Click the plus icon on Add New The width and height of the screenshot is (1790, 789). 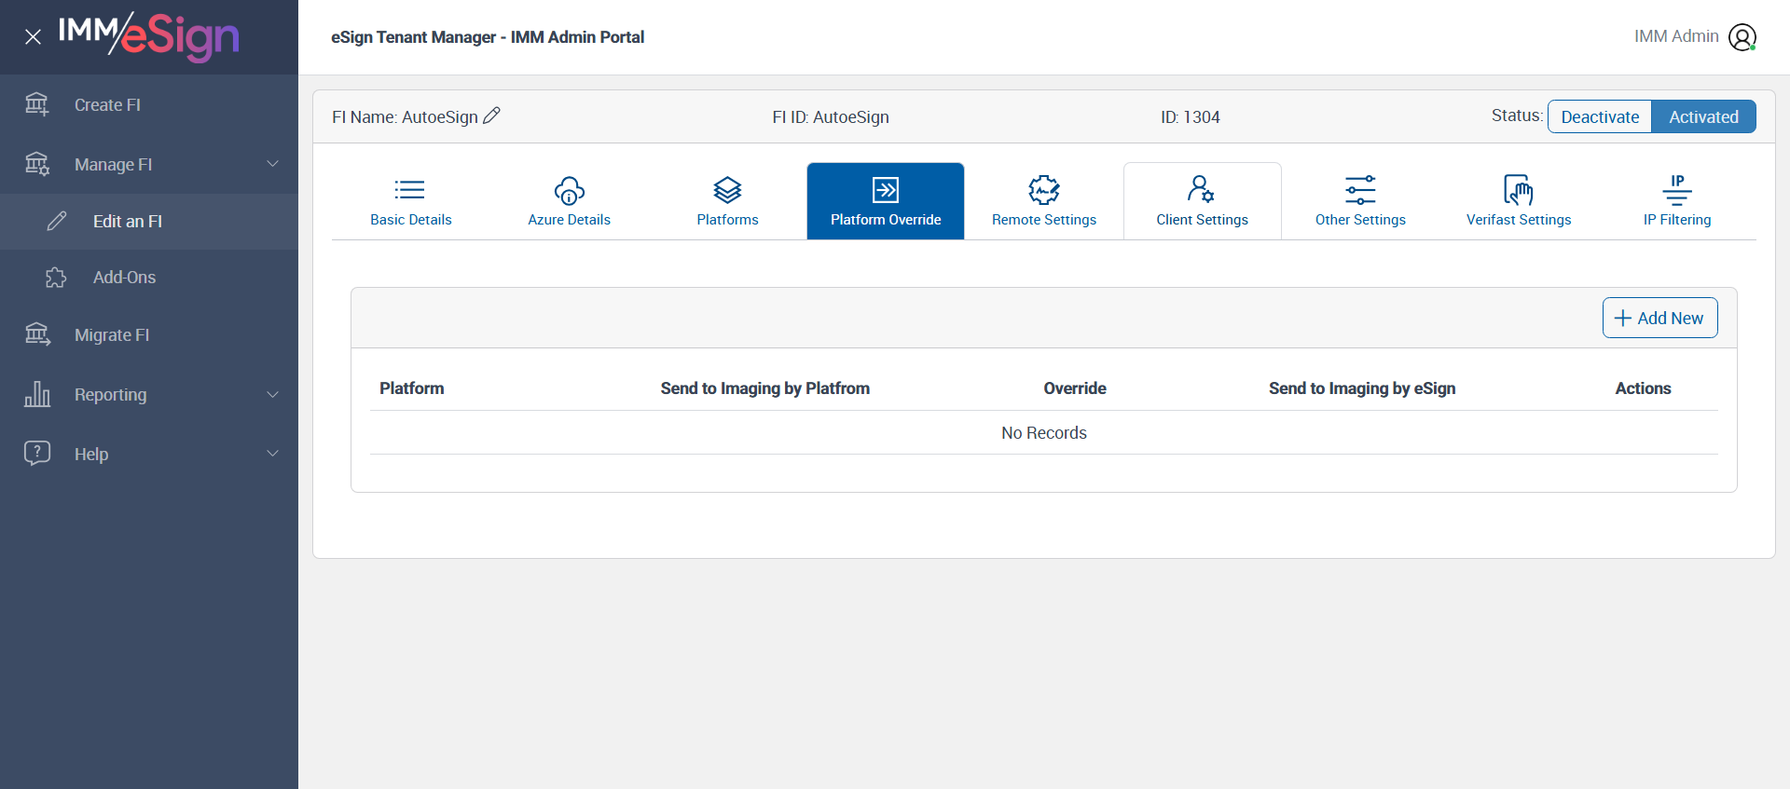click(1623, 318)
